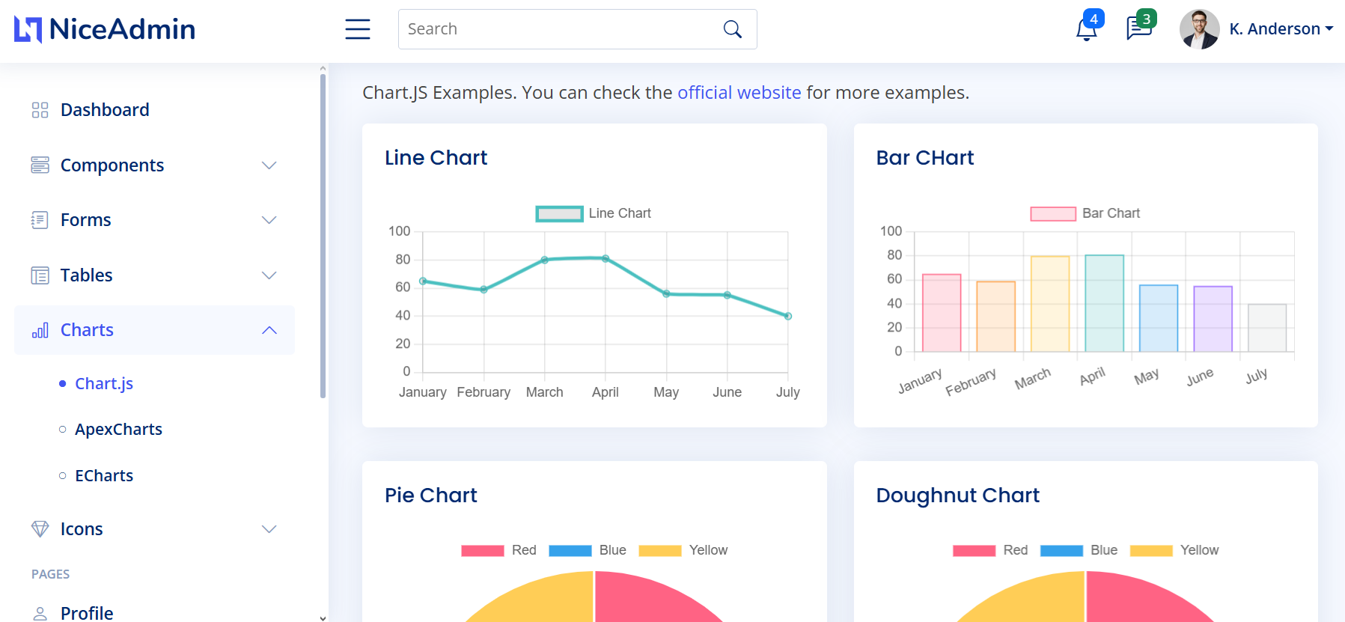Expand the Components menu chevron
Viewport: 1345px width, 622px height.
[x=269, y=165]
